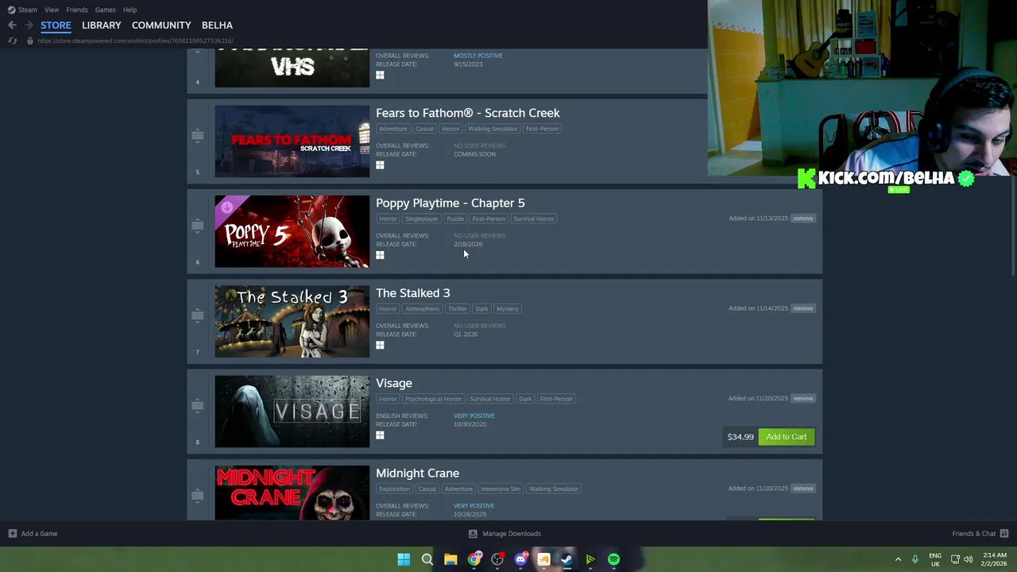Viewport: 1017px width, 572px height.
Task: Click the volume icon in the system tray
Action: click(x=968, y=559)
